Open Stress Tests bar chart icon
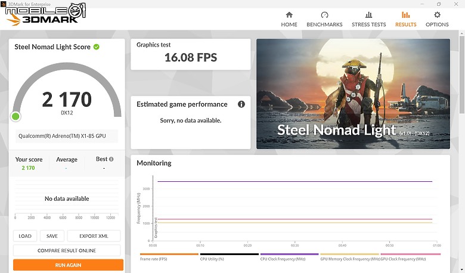Image resolution: width=465 pixels, height=273 pixels. click(x=368, y=15)
